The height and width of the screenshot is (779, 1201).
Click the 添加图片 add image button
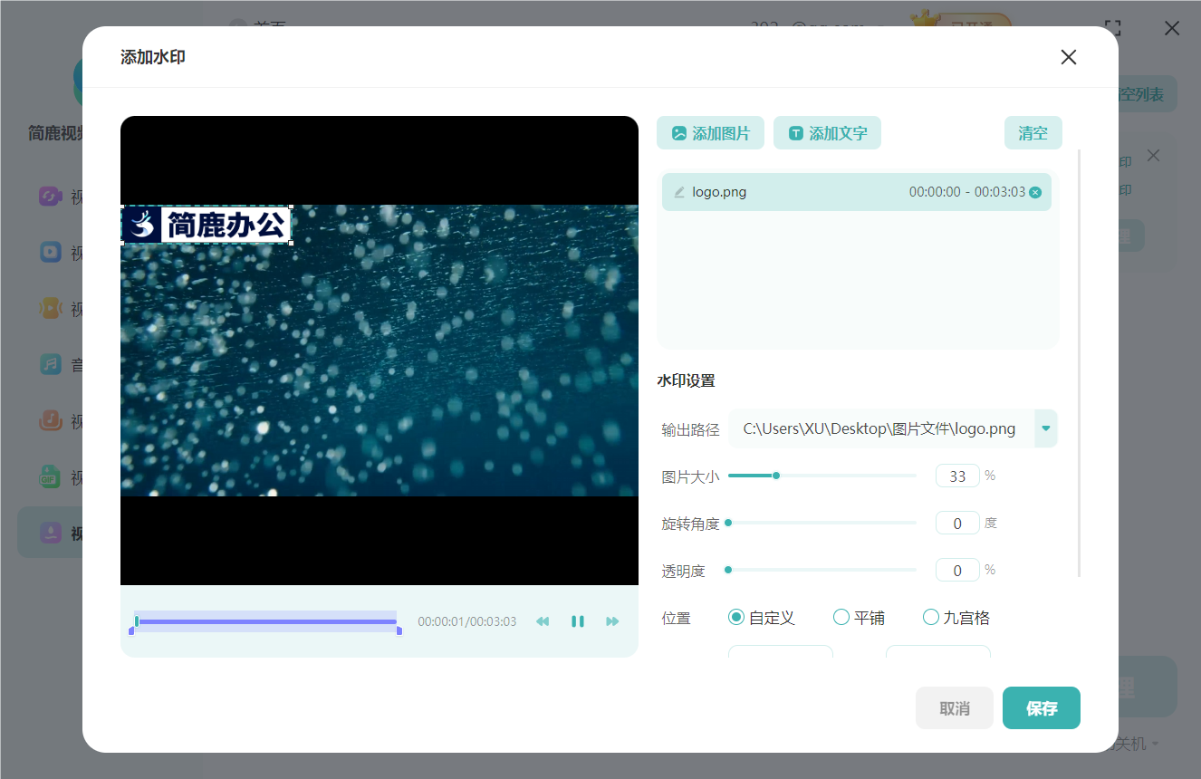click(x=710, y=133)
